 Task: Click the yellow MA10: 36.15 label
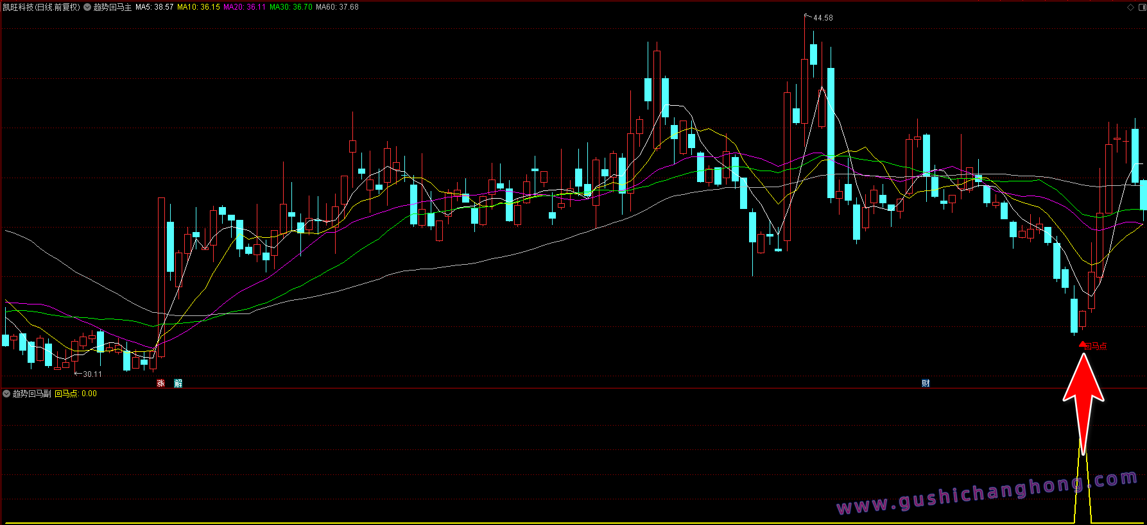(198, 7)
